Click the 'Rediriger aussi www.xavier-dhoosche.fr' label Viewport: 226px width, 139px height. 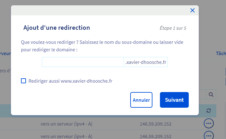coord(70,81)
